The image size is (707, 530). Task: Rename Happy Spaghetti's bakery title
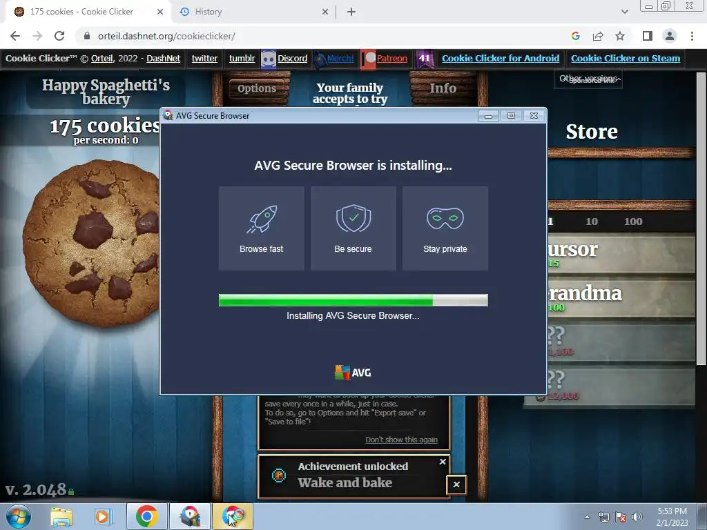(x=106, y=92)
